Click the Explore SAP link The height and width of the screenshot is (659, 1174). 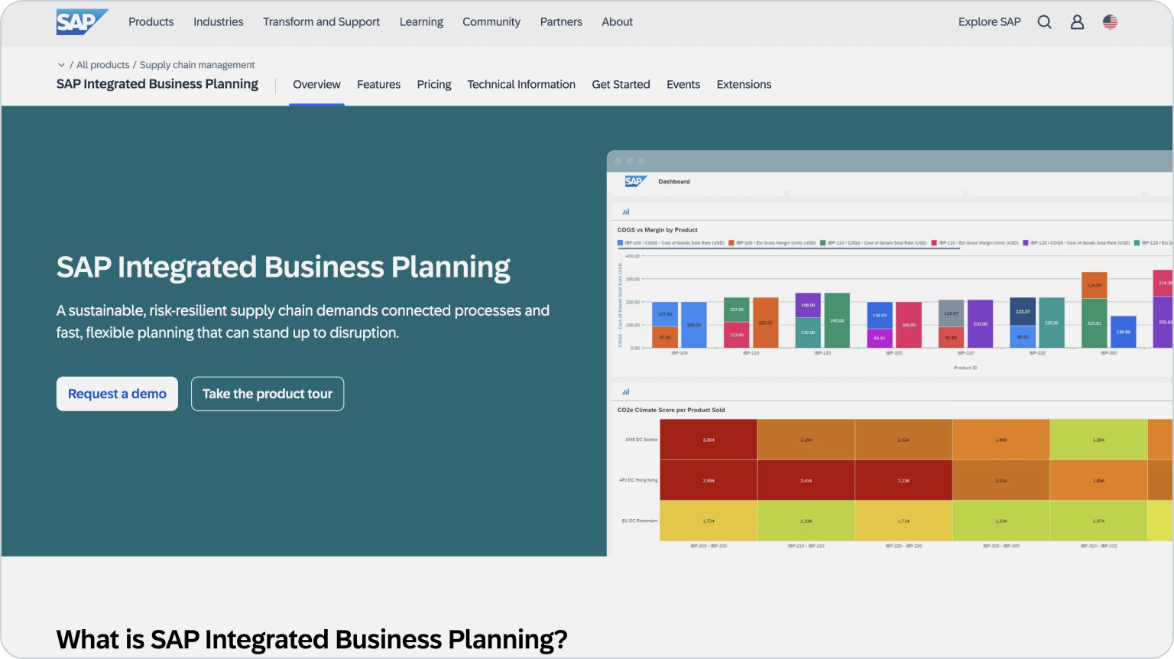tap(989, 21)
